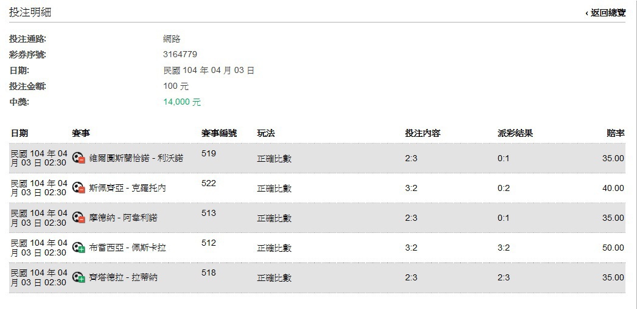Select the 齊塔德拉 - 拉蒂納 match name
The width and height of the screenshot is (637, 309).
(123, 277)
